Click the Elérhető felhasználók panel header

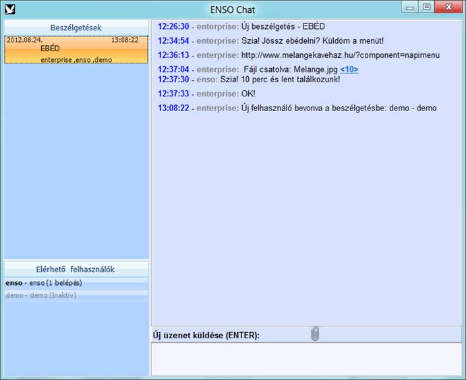tap(76, 270)
